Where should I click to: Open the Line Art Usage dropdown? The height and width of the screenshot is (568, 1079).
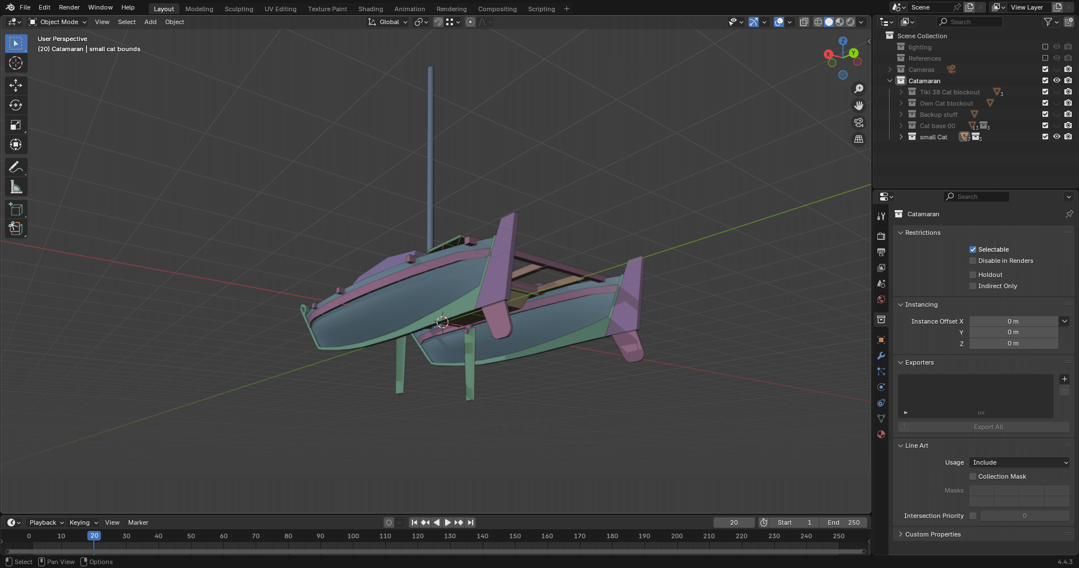[x=1019, y=462]
